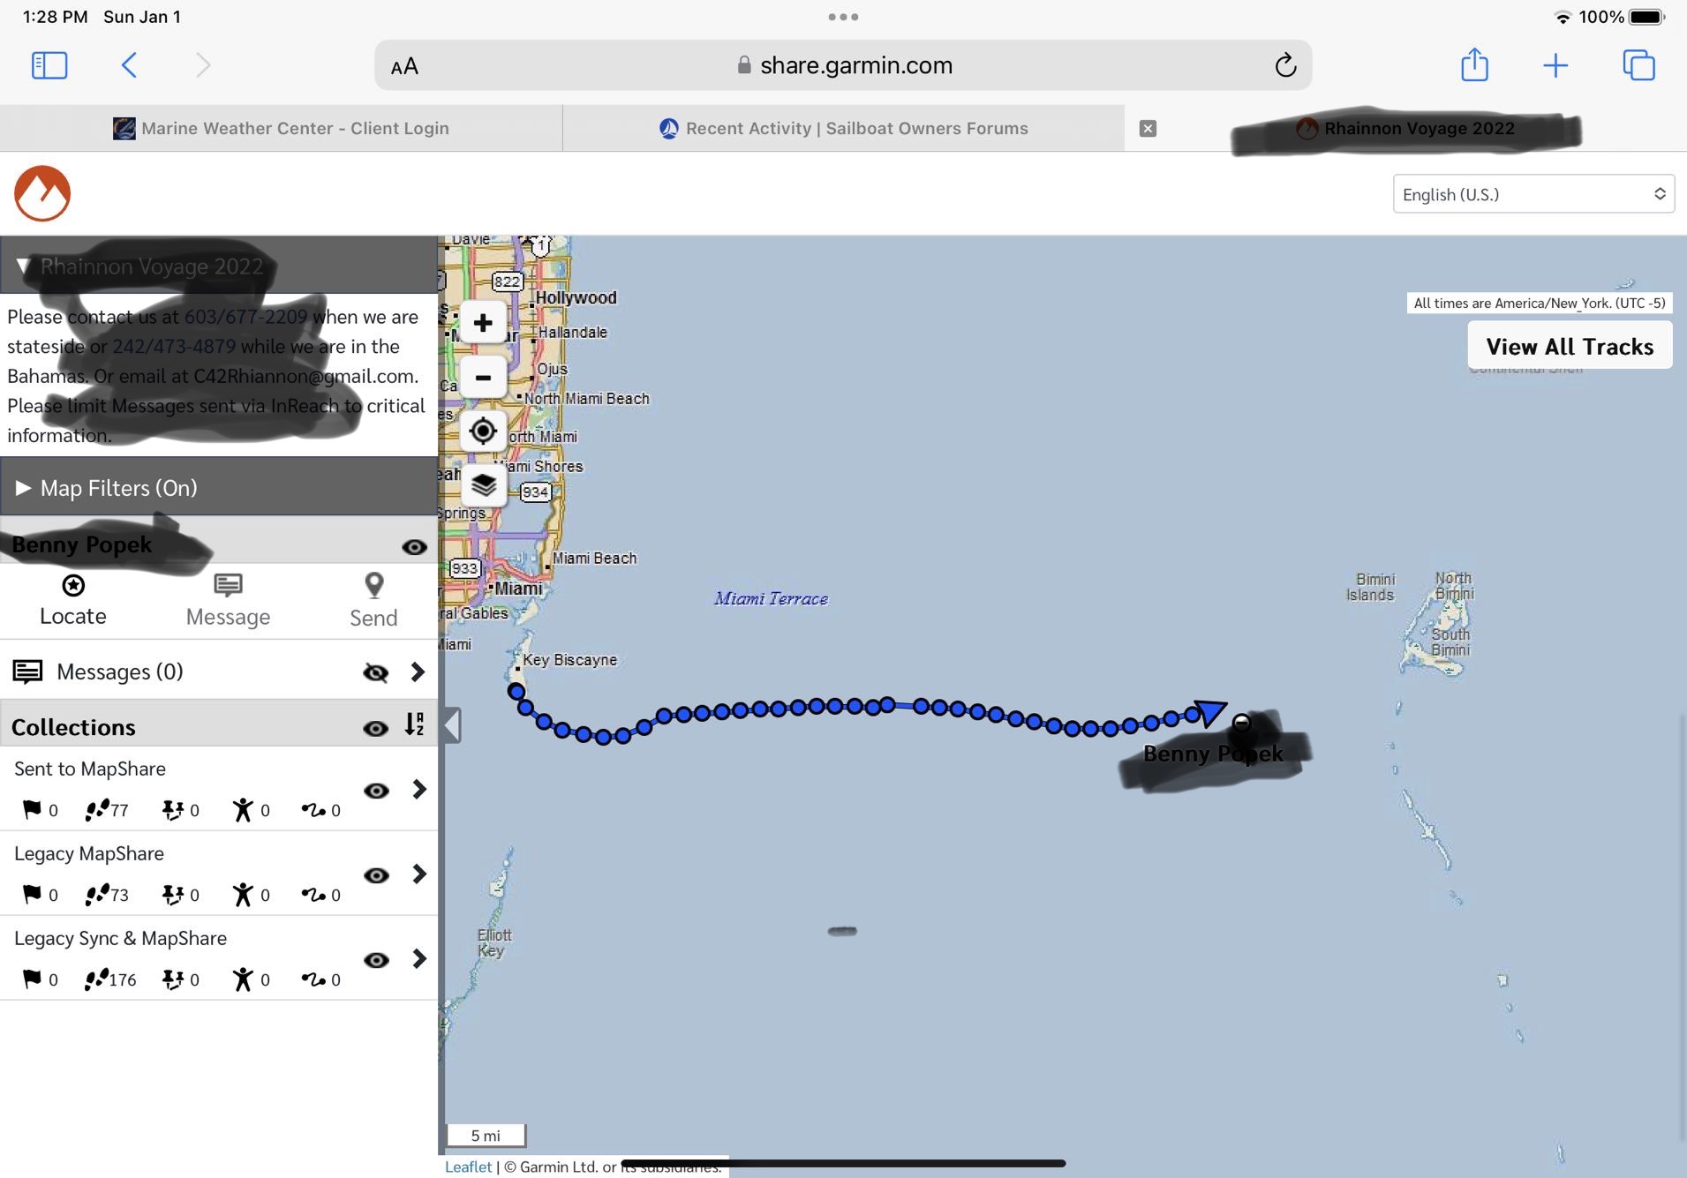Switch to Sailboat Owners Forums tab
1687x1178 pixels.
click(x=843, y=128)
